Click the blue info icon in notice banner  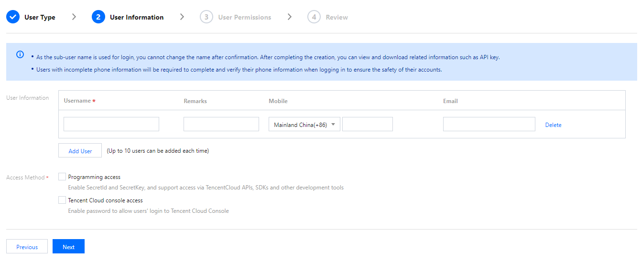pyautogui.click(x=20, y=54)
